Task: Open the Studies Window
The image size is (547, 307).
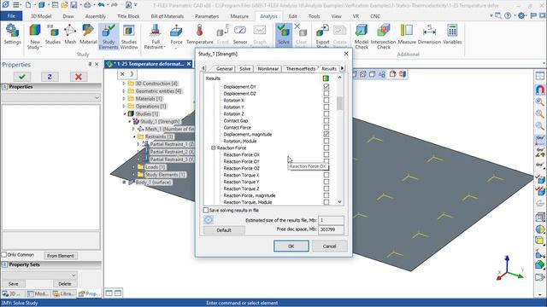Action: click(x=129, y=36)
